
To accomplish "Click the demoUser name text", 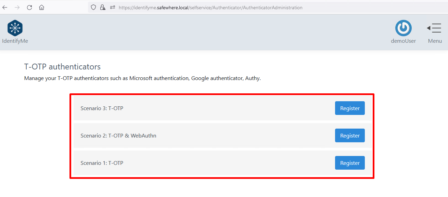I will click(x=403, y=41).
